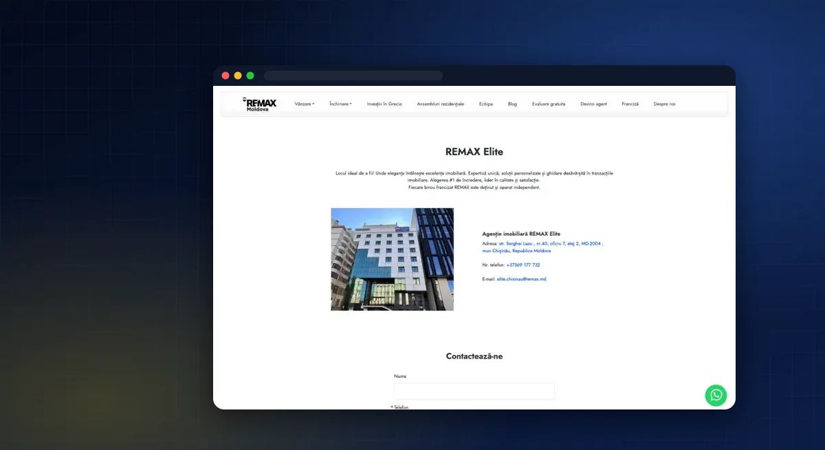The height and width of the screenshot is (450, 825).
Task: Expand the Închiriere dropdown menu
Action: coord(340,104)
